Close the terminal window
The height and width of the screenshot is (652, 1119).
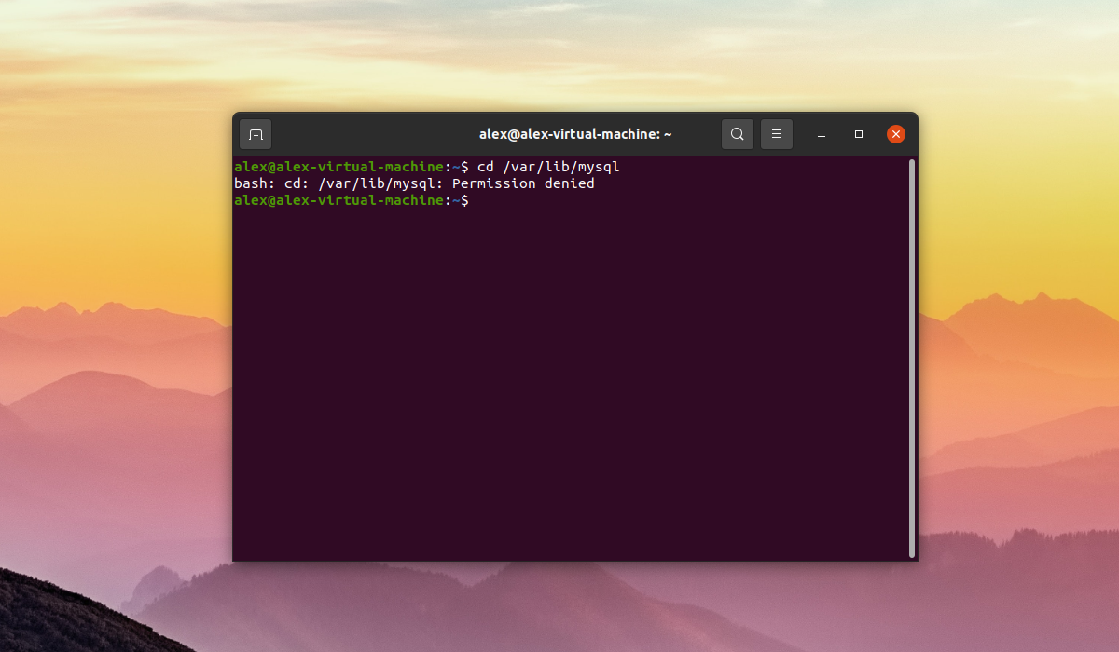coord(896,134)
